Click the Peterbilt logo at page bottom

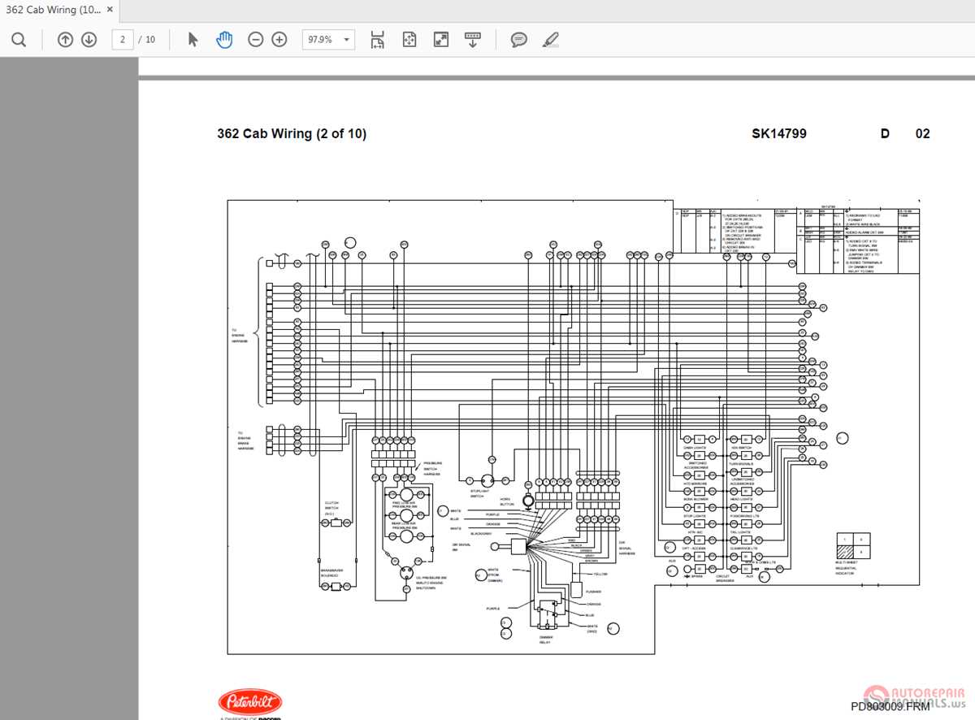tap(250, 702)
